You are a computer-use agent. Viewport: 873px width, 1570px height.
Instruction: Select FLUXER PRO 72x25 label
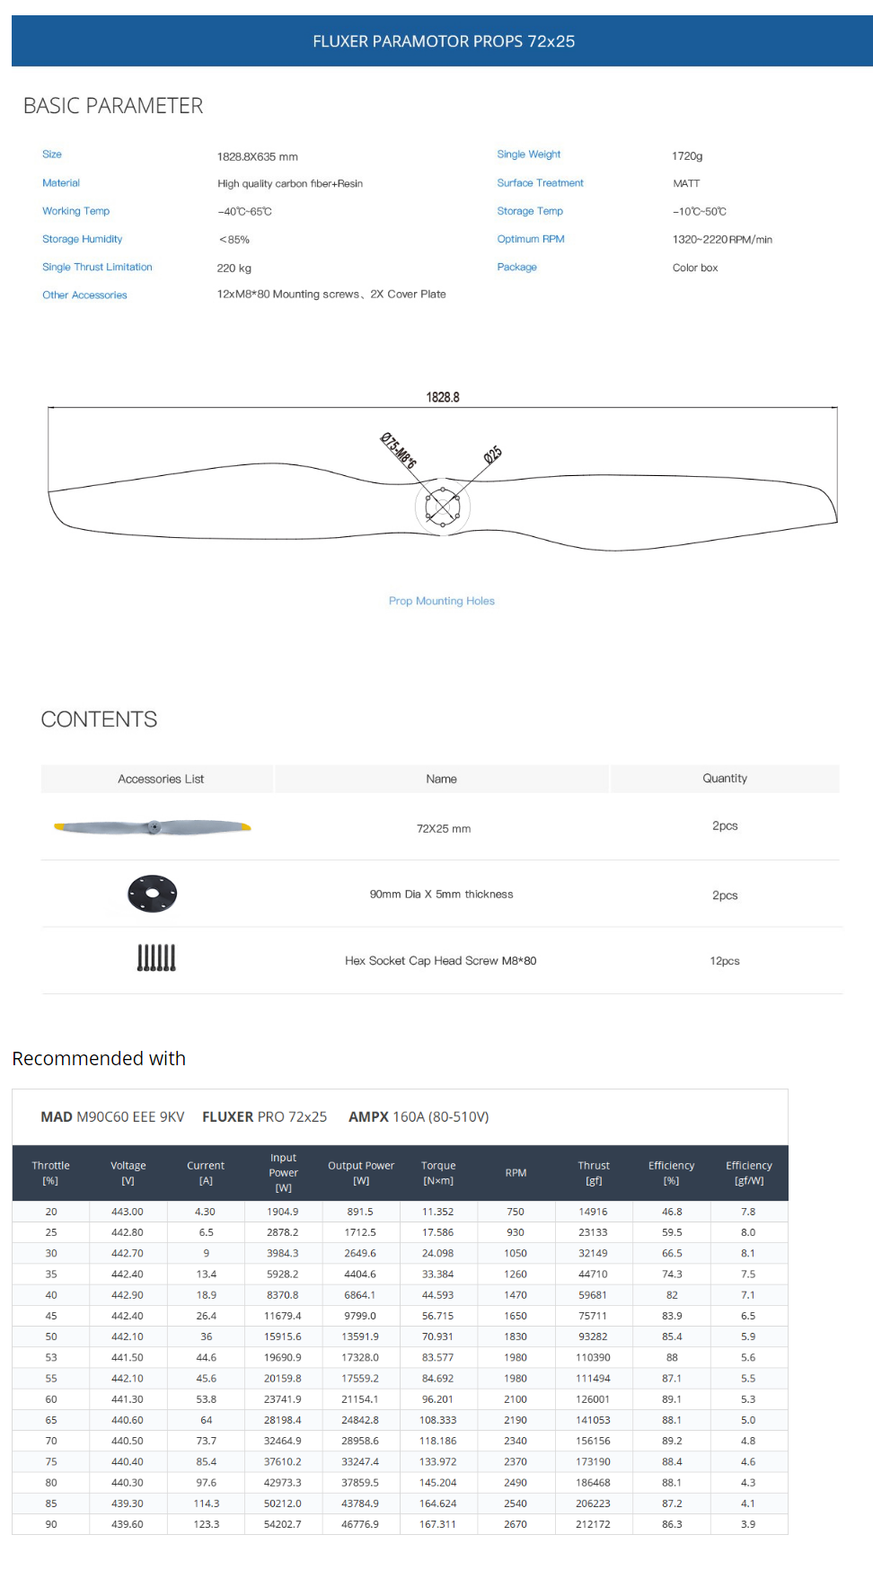(x=264, y=1116)
